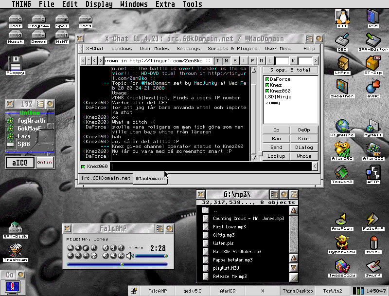Adjust the FalcAMP volume slider

click(151, 256)
